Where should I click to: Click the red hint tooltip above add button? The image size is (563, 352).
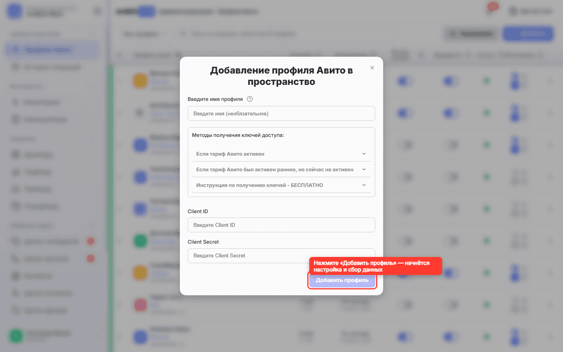coord(375,266)
